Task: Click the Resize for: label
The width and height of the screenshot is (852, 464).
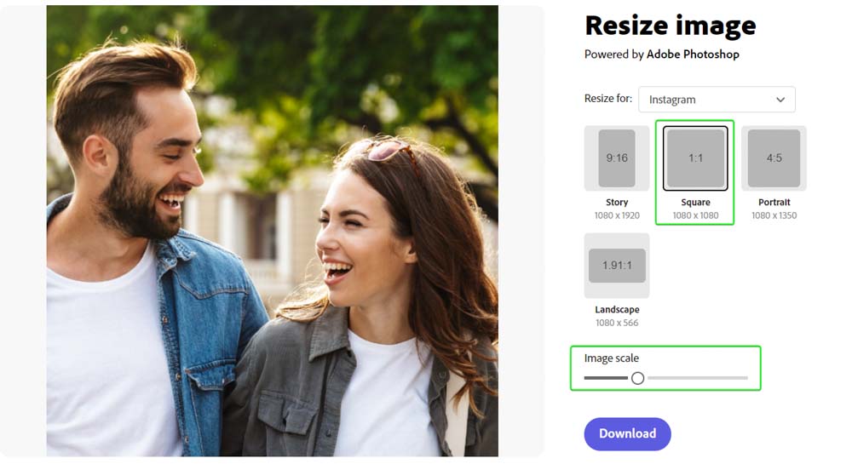Action: (x=608, y=98)
